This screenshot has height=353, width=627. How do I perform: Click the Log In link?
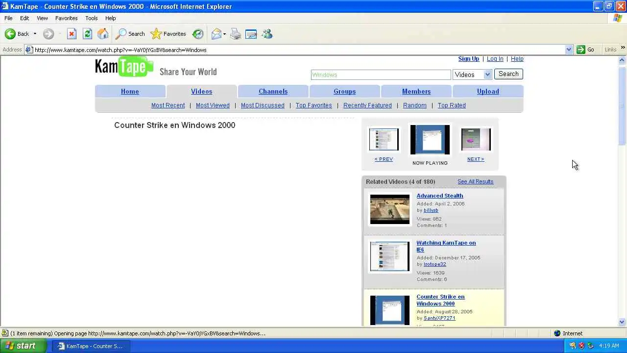[495, 59]
